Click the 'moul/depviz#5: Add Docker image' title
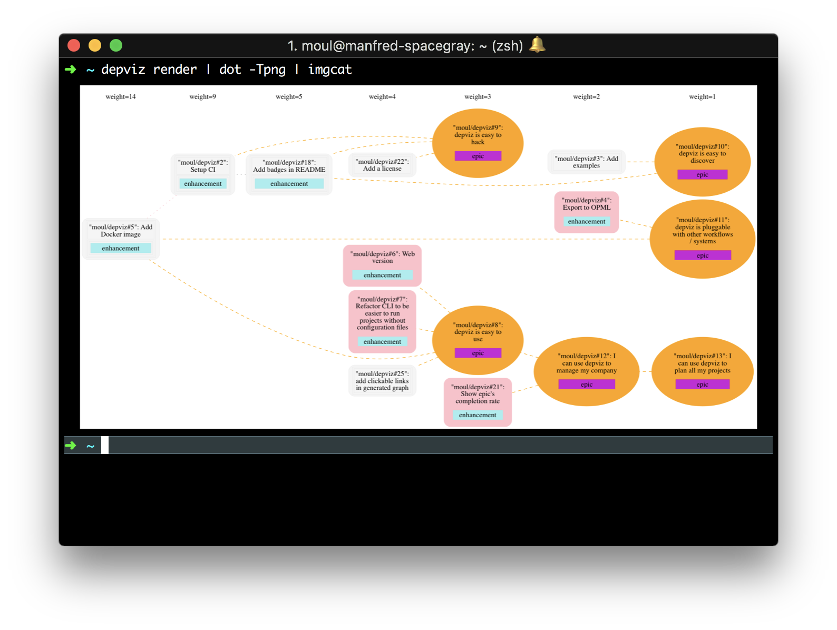Screen dimensions: 837x630 [x=121, y=231]
